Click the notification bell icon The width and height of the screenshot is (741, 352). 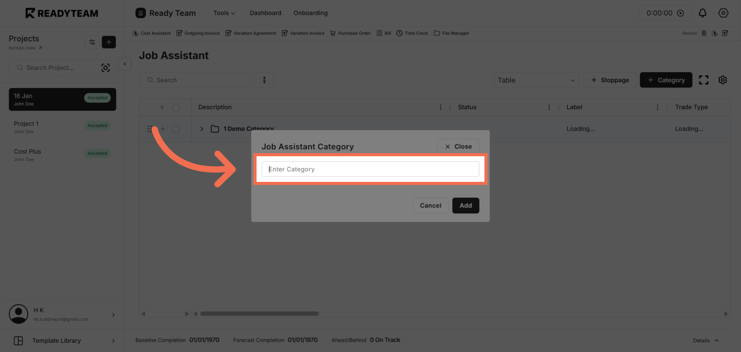click(x=702, y=13)
